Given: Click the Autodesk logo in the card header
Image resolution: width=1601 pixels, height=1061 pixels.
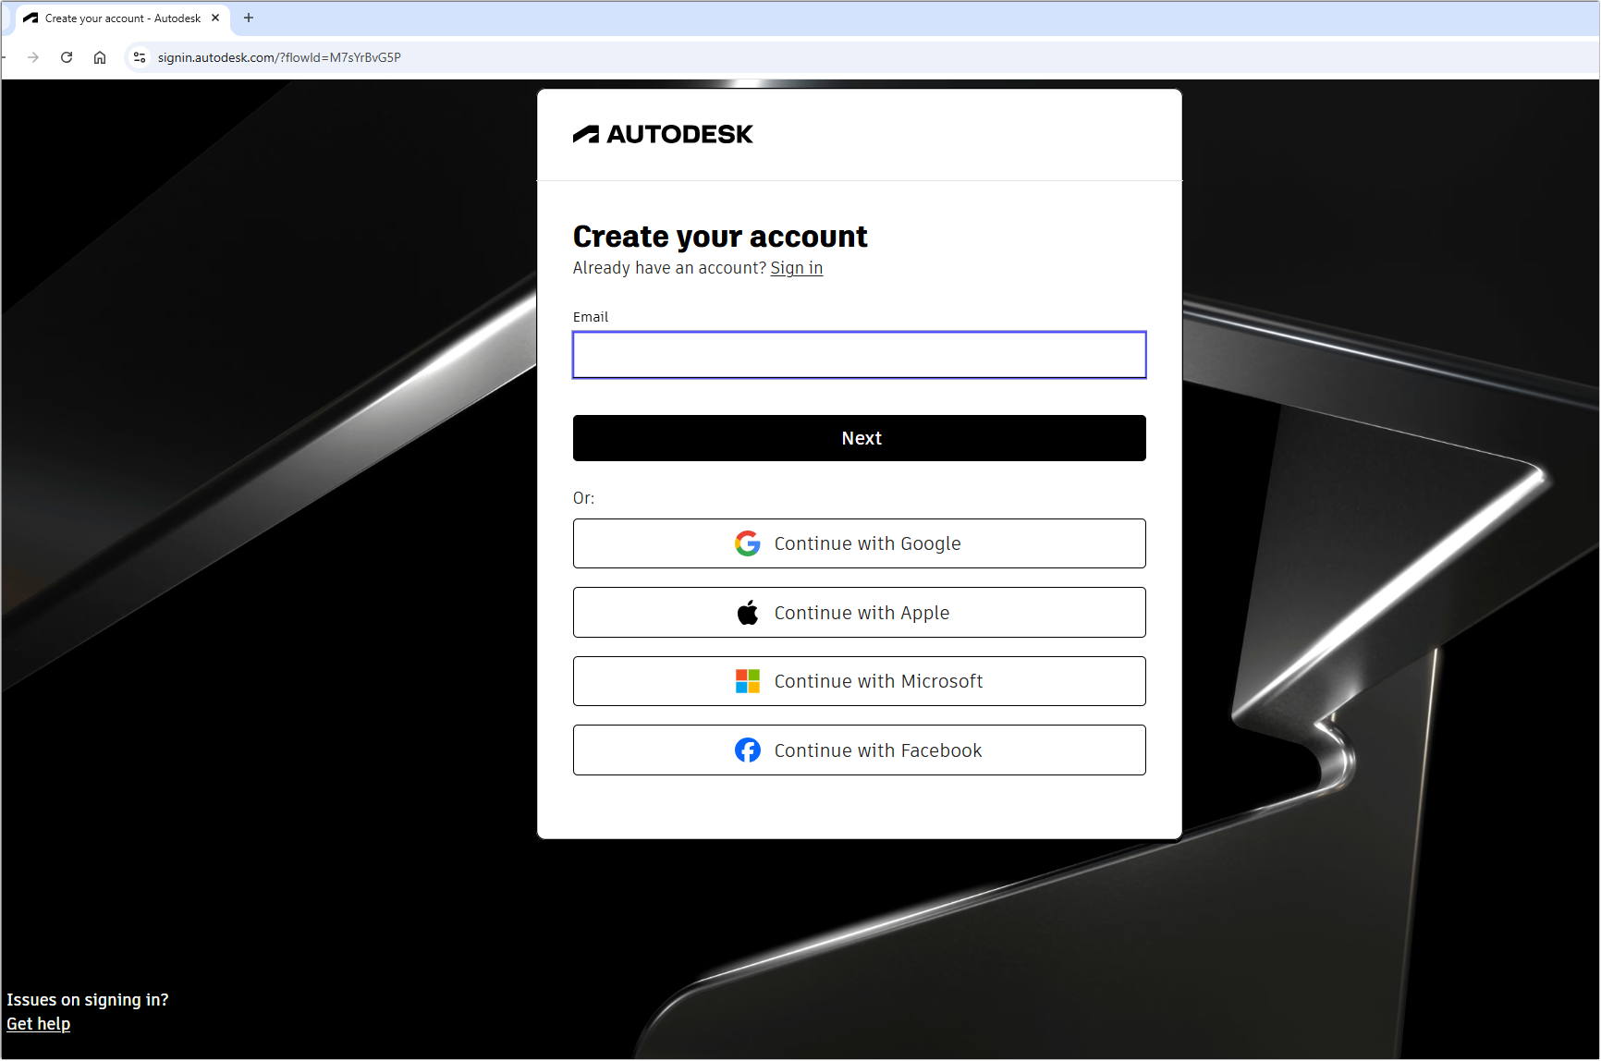Looking at the screenshot, I should (x=663, y=135).
